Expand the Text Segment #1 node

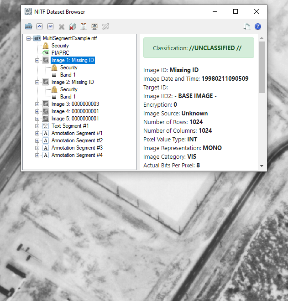point(37,126)
